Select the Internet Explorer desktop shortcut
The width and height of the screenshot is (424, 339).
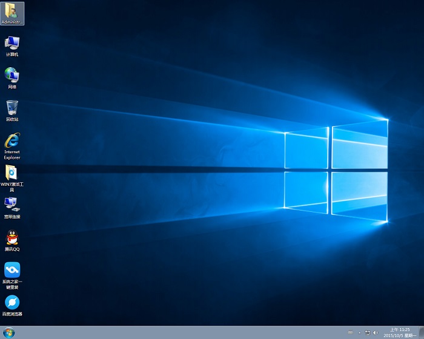(x=12, y=140)
